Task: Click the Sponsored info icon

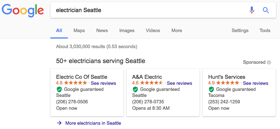Action: [269, 62]
